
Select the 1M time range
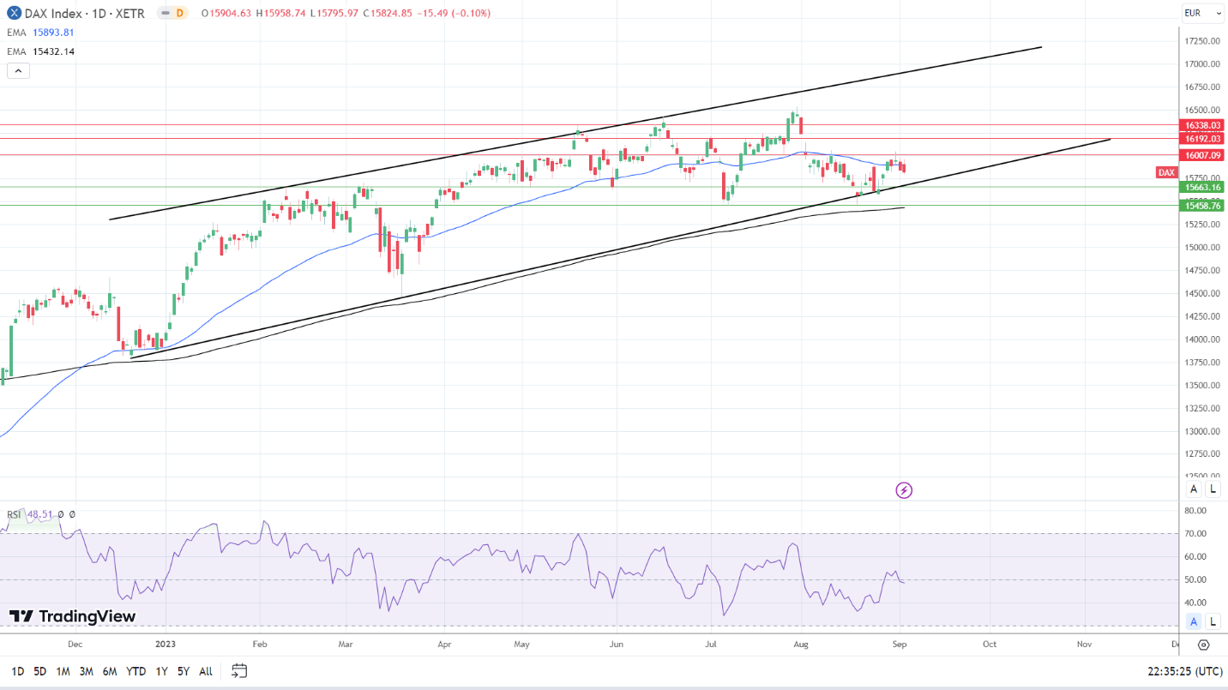click(x=63, y=671)
